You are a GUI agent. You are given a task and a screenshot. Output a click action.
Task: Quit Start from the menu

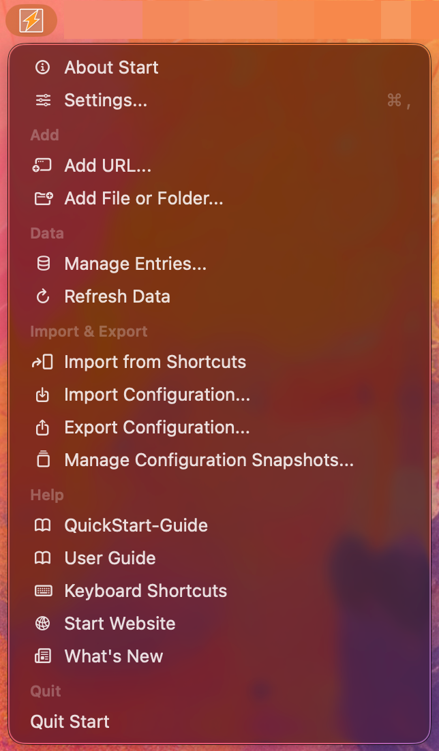pyautogui.click(x=70, y=722)
